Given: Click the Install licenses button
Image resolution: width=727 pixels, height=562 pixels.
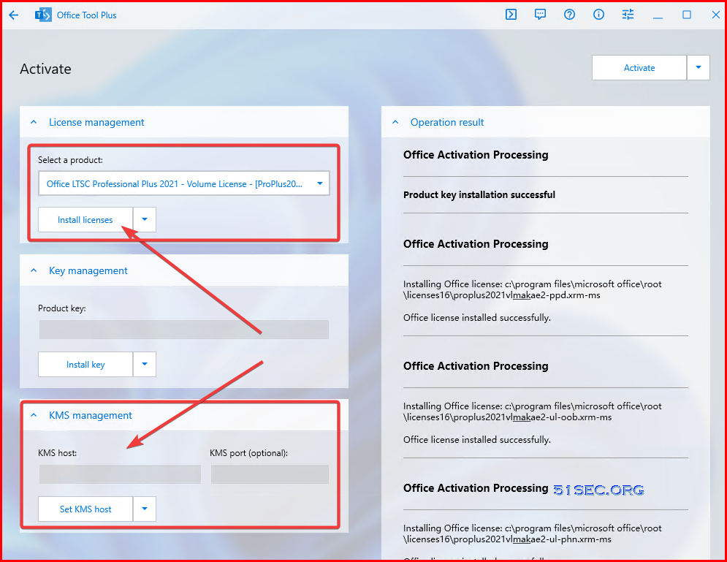Looking at the screenshot, I should (85, 220).
